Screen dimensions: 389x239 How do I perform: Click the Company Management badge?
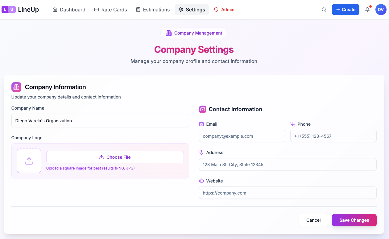click(x=194, y=33)
